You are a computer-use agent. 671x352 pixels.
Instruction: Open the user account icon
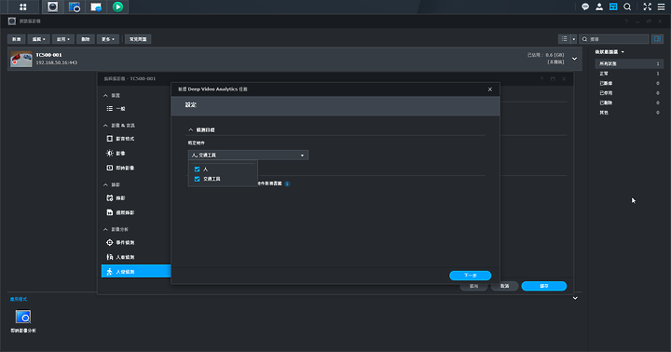click(x=599, y=7)
